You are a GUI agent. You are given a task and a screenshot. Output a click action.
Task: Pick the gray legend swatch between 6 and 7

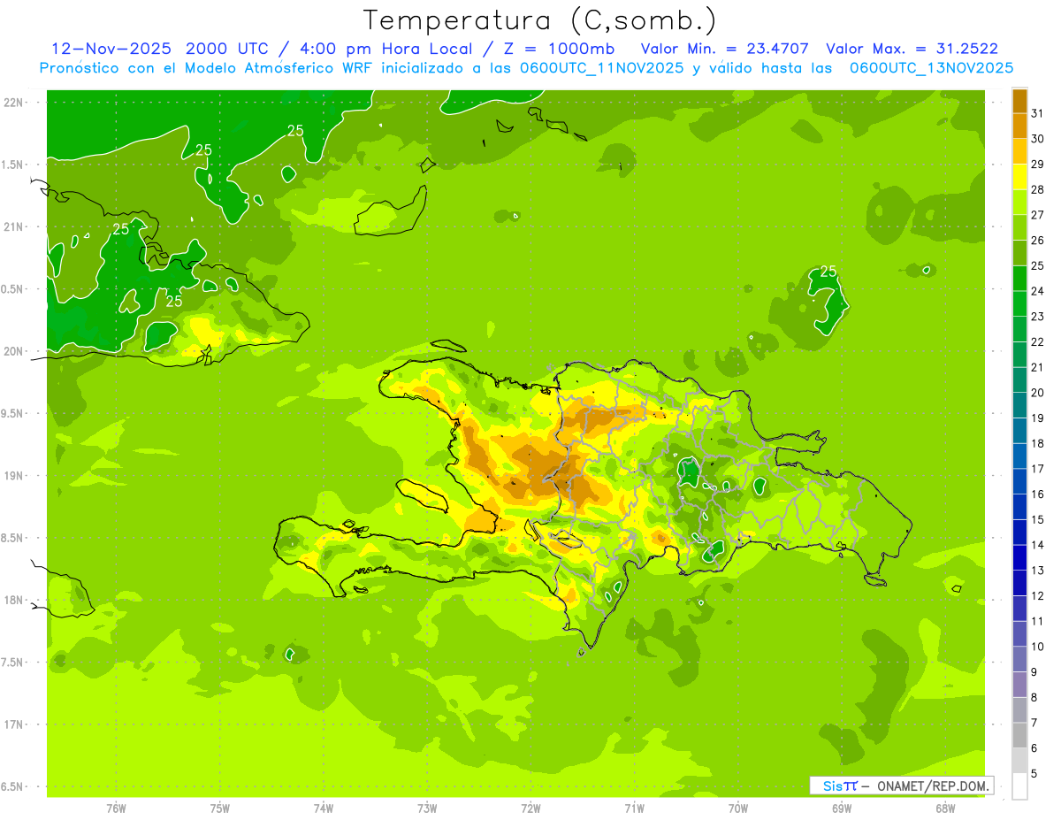click(x=1019, y=735)
